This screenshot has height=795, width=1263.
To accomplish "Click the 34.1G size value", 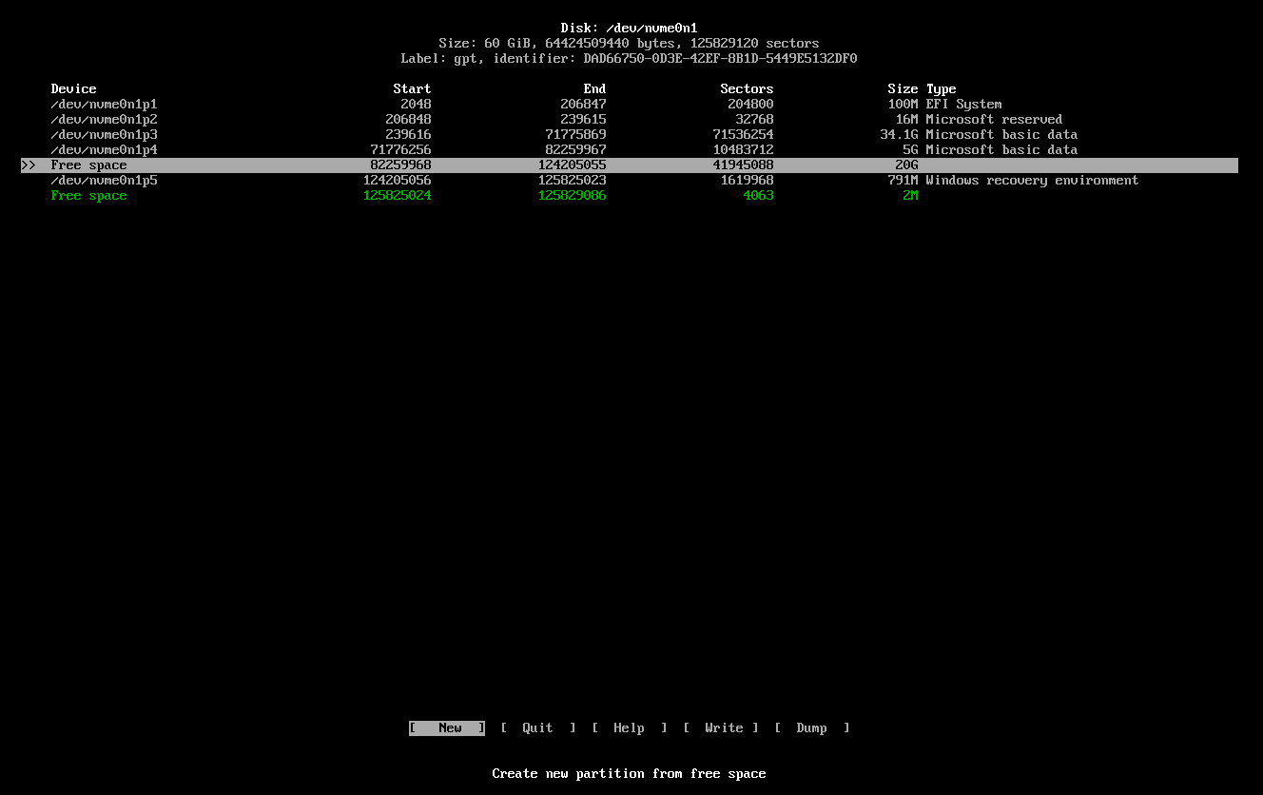I will [900, 135].
